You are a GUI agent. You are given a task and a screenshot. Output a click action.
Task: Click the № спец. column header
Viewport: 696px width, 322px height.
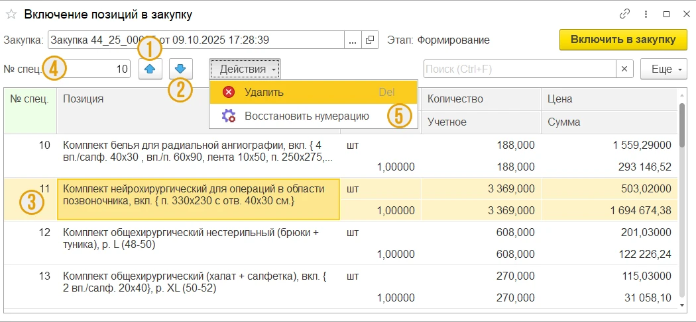pos(30,110)
